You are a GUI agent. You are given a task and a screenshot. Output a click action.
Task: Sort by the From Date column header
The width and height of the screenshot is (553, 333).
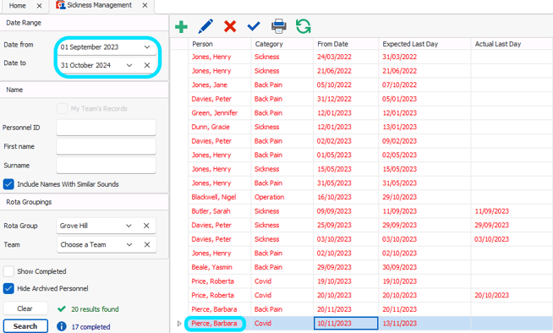click(x=346, y=44)
